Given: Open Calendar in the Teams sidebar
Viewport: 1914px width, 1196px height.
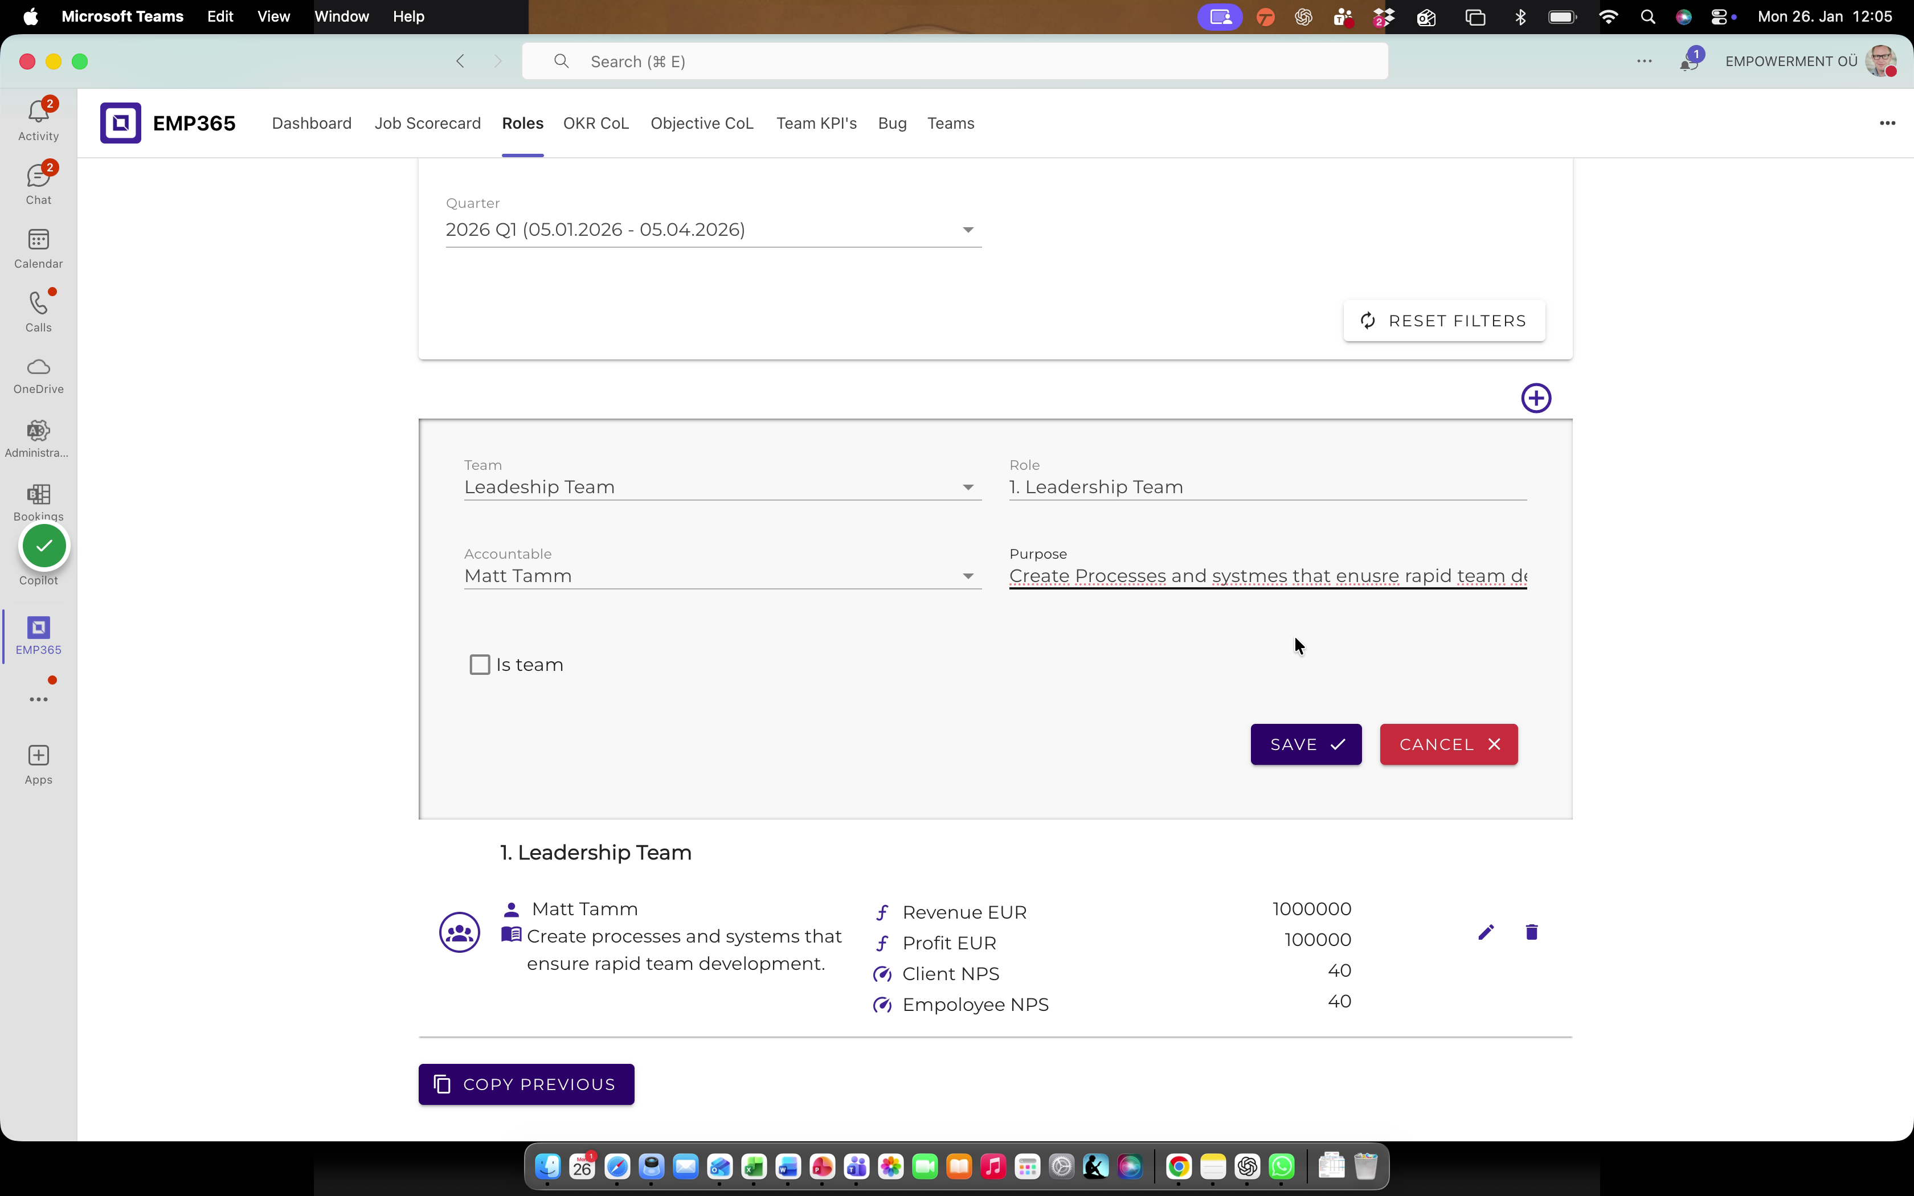Looking at the screenshot, I should click(x=38, y=248).
